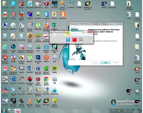Select the orange Odnoklassniki desktop shortcut

(x=63, y=15)
